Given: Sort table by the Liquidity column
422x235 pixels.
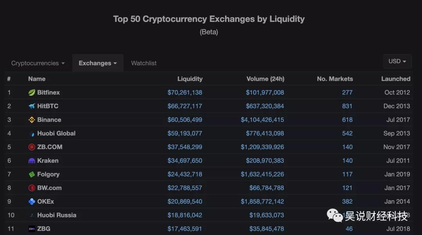Looking at the screenshot, I should 190,78.
